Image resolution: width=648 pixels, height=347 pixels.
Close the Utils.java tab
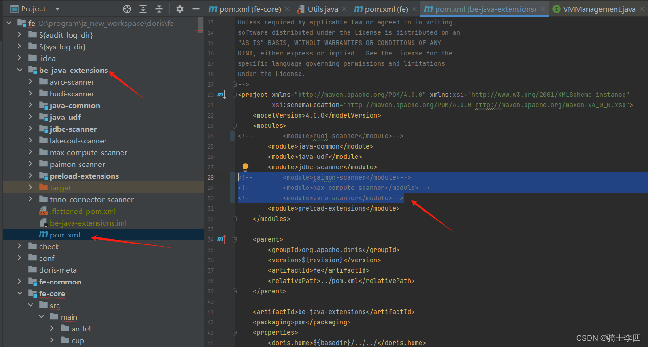pos(344,9)
